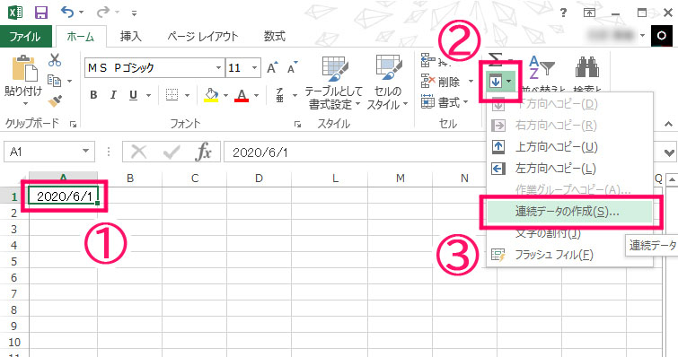Image resolution: width=678 pixels, height=357 pixels.
Task: Open the 数式 tab
Action: [x=275, y=36]
